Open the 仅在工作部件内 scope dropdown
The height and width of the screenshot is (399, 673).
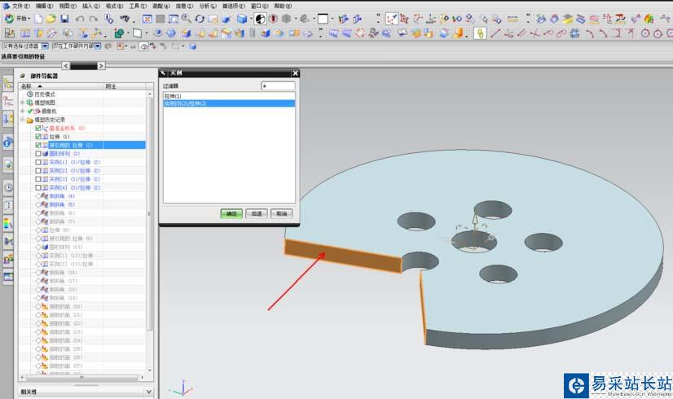(98, 46)
